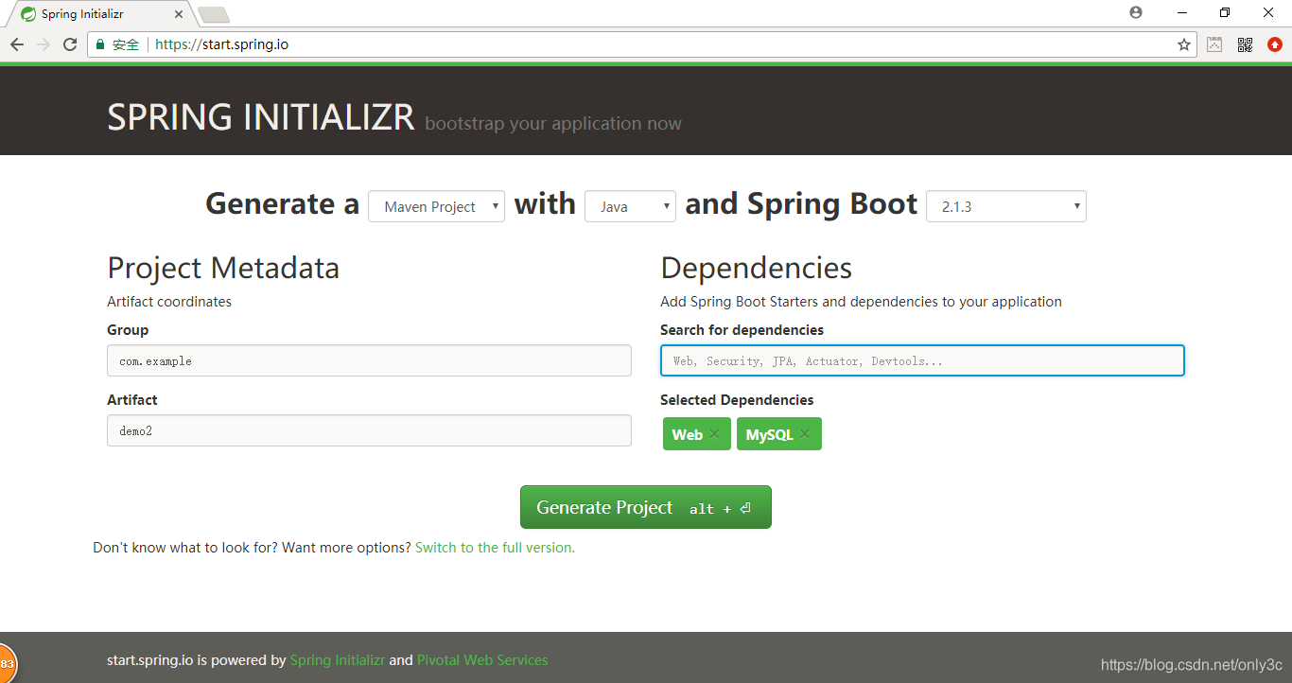The image size is (1292, 683).
Task: Open the Java language dropdown
Action: tap(630, 206)
